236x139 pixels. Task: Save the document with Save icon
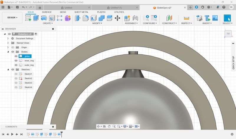17,7
